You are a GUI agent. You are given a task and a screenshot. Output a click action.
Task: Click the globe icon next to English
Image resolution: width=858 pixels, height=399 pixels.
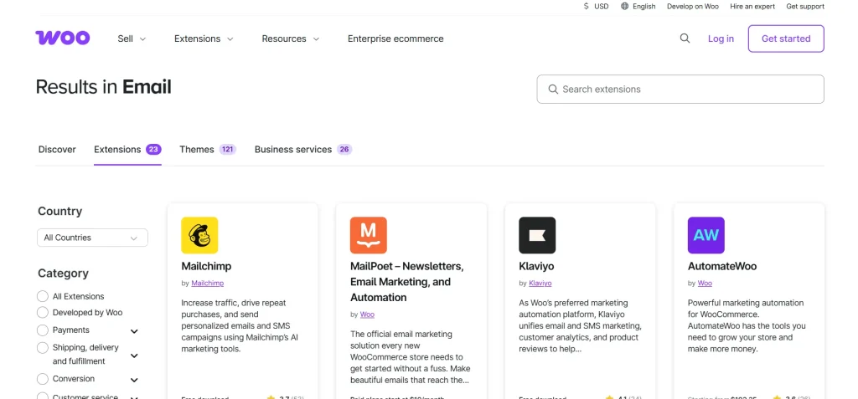(625, 7)
